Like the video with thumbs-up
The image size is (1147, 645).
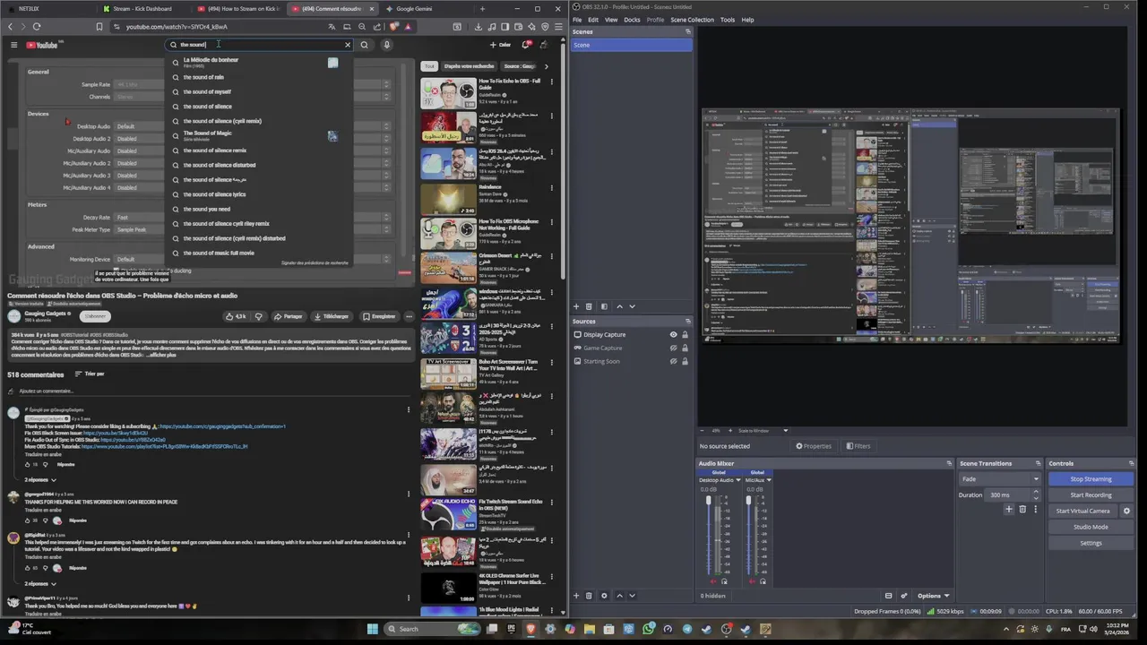tap(235, 316)
